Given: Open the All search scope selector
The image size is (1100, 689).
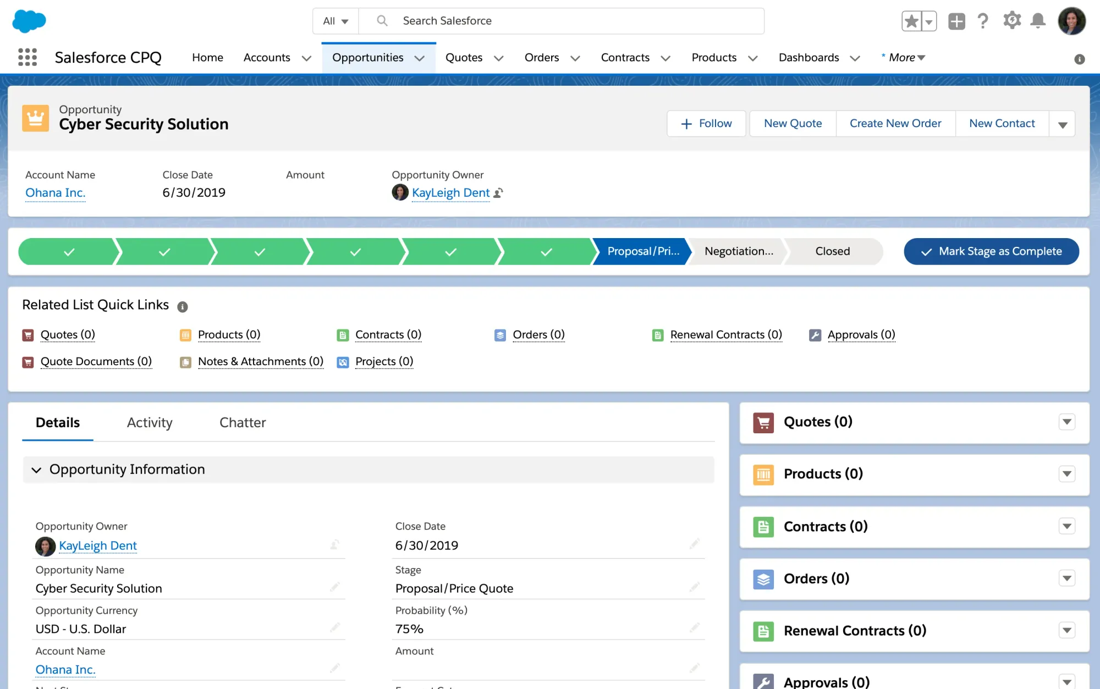Looking at the screenshot, I should click(x=334, y=20).
